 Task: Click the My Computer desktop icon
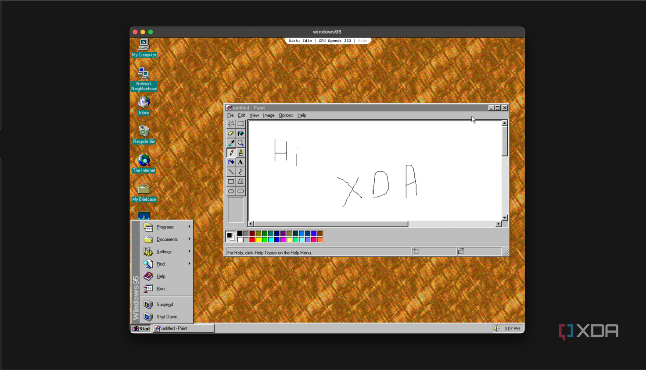click(144, 48)
